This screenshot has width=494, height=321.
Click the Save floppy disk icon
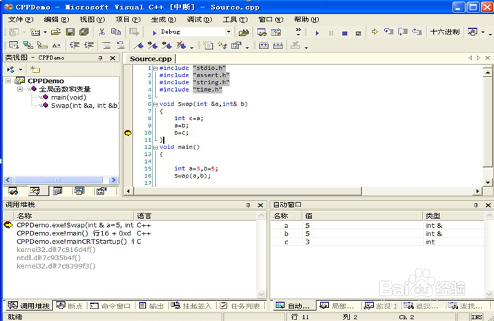pos(70,32)
